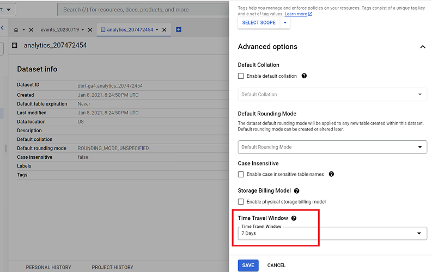Click the CANCEL button

click(276, 265)
